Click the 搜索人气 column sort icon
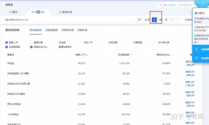Image resolution: width=209 pixels, height=125 pixels. tap(87, 55)
